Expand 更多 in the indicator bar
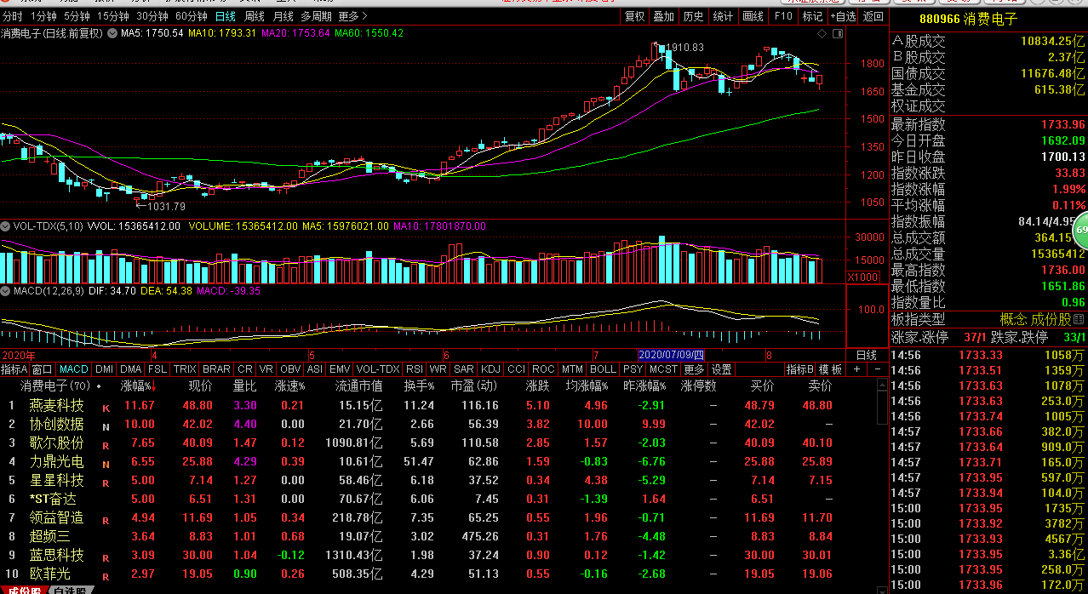The image size is (1088, 594). (694, 369)
